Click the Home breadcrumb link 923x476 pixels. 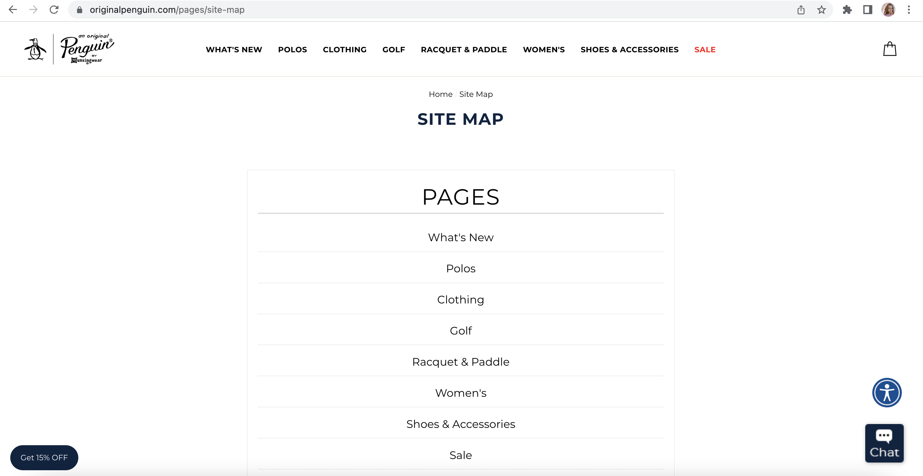[x=440, y=94]
